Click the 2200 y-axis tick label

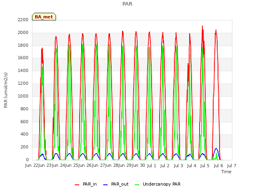click(23, 20)
